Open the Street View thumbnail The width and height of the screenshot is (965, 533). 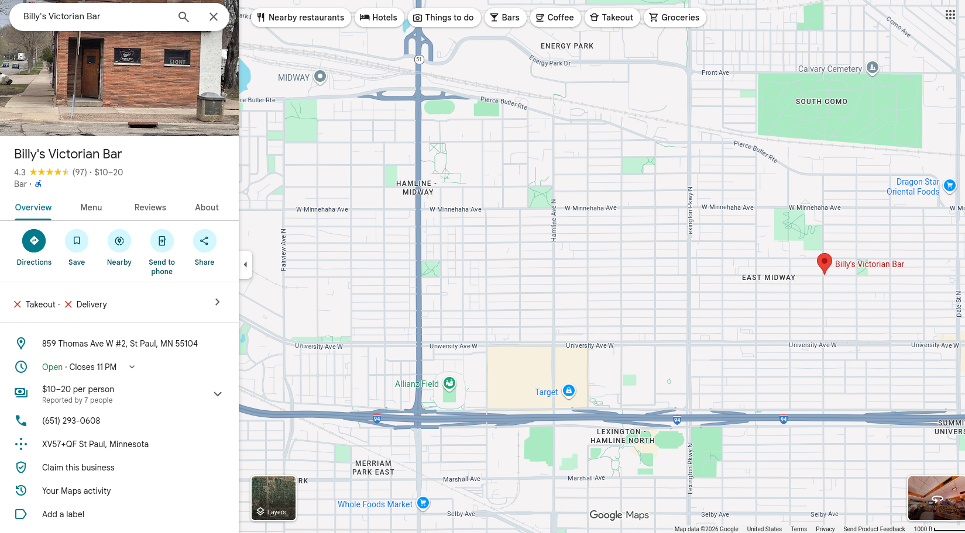point(936,498)
